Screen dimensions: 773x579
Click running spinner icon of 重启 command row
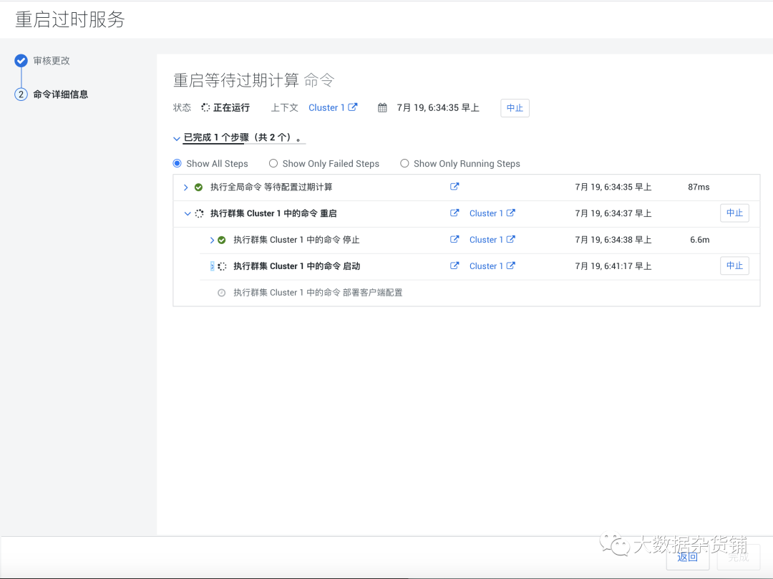199,213
